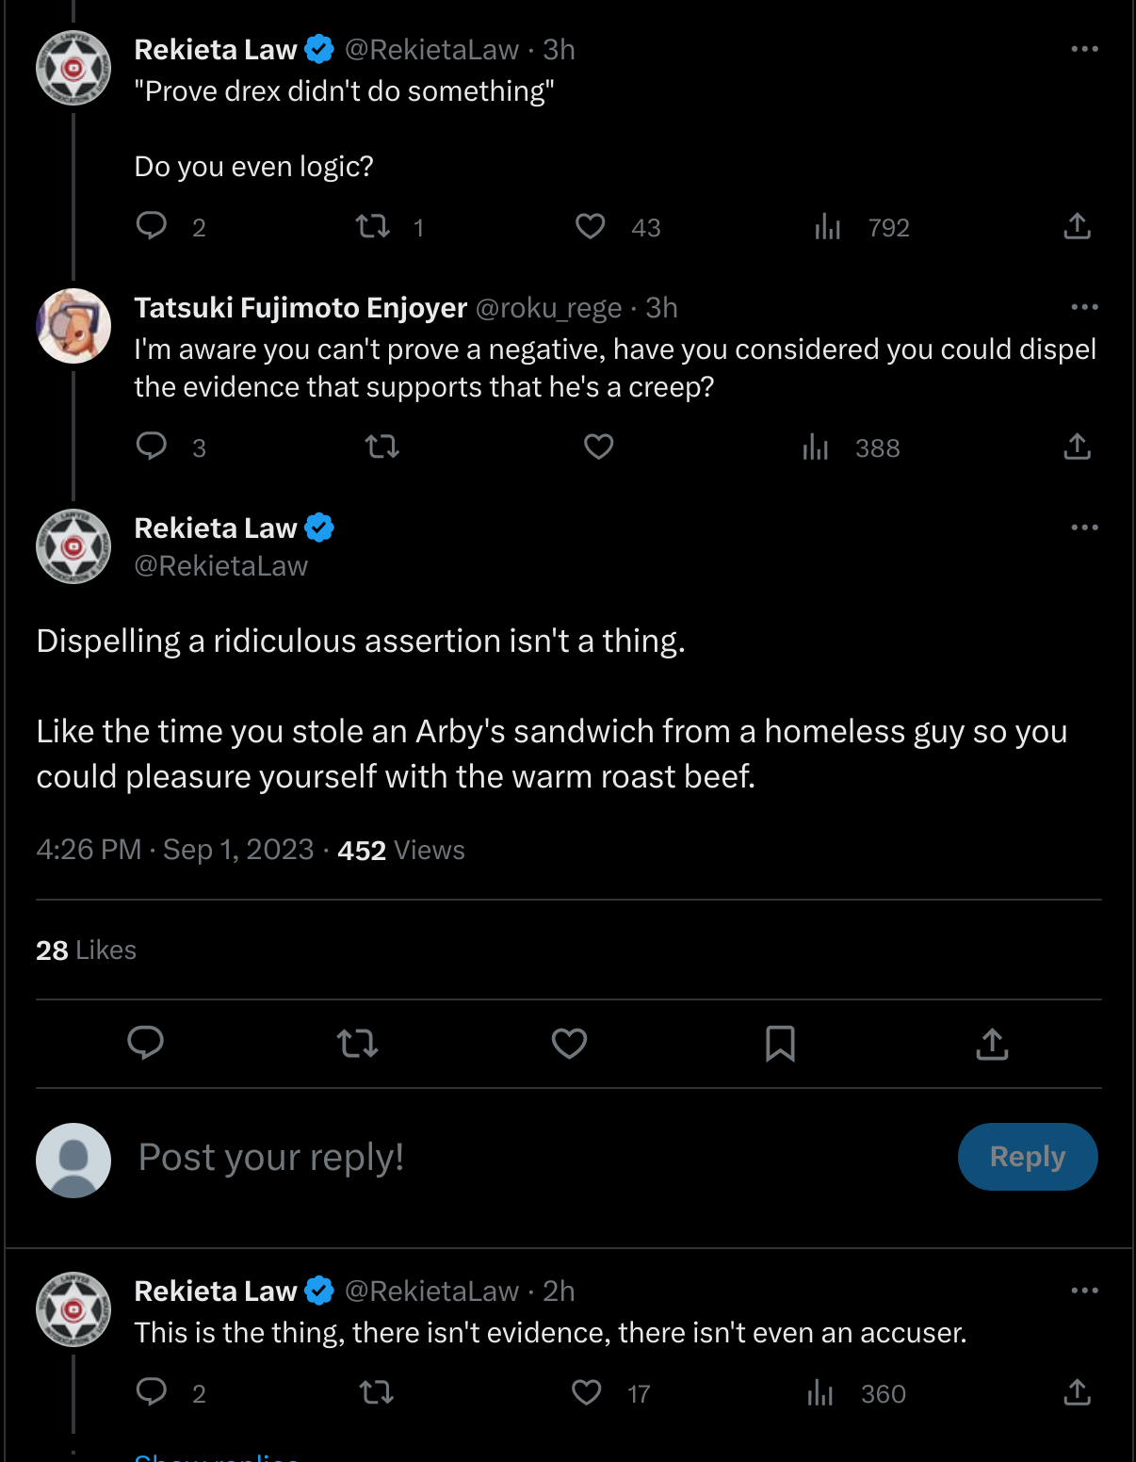1136x1462 pixels.
Task: Like the "Prove drex didn't do something" tweet
Action: [x=591, y=226]
